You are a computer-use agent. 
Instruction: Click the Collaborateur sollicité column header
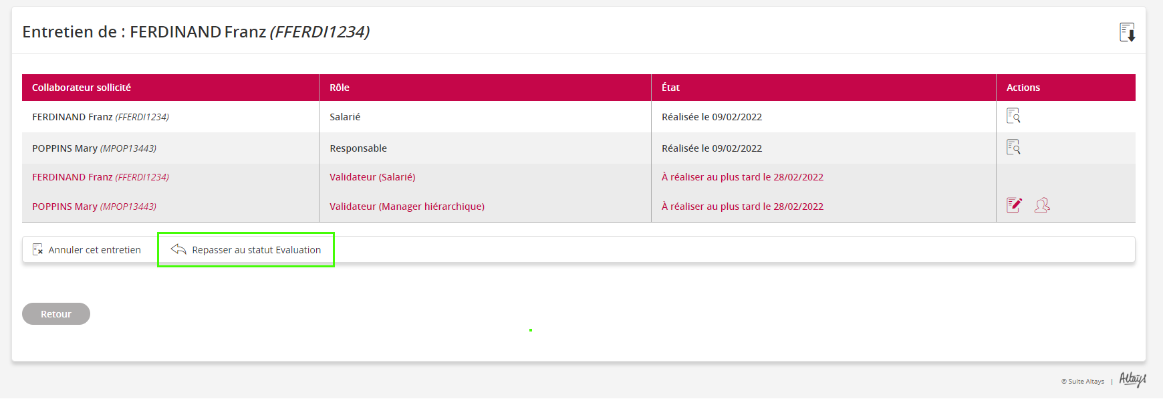click(82, 88)
